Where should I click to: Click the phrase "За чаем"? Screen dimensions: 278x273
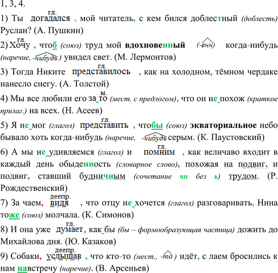(26, 203)
